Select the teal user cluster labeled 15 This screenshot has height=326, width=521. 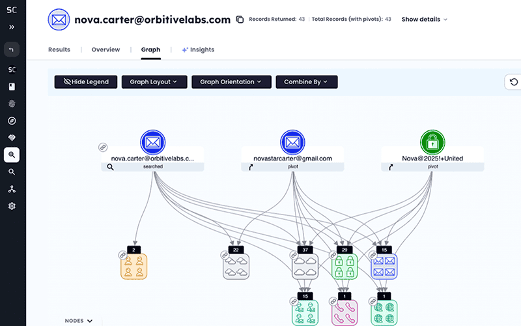point(305,312)
